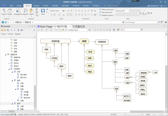Click zoom in plus button in status bar
Screen dimensions: 168x116
[x=139, y=114]
